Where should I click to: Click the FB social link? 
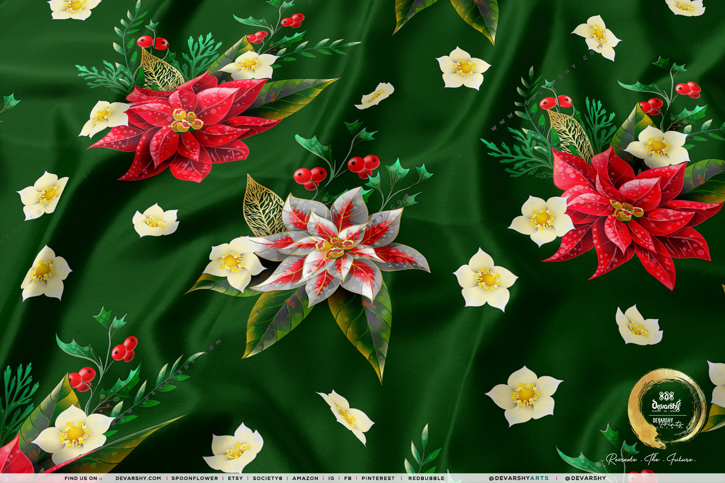coord(348,478)
